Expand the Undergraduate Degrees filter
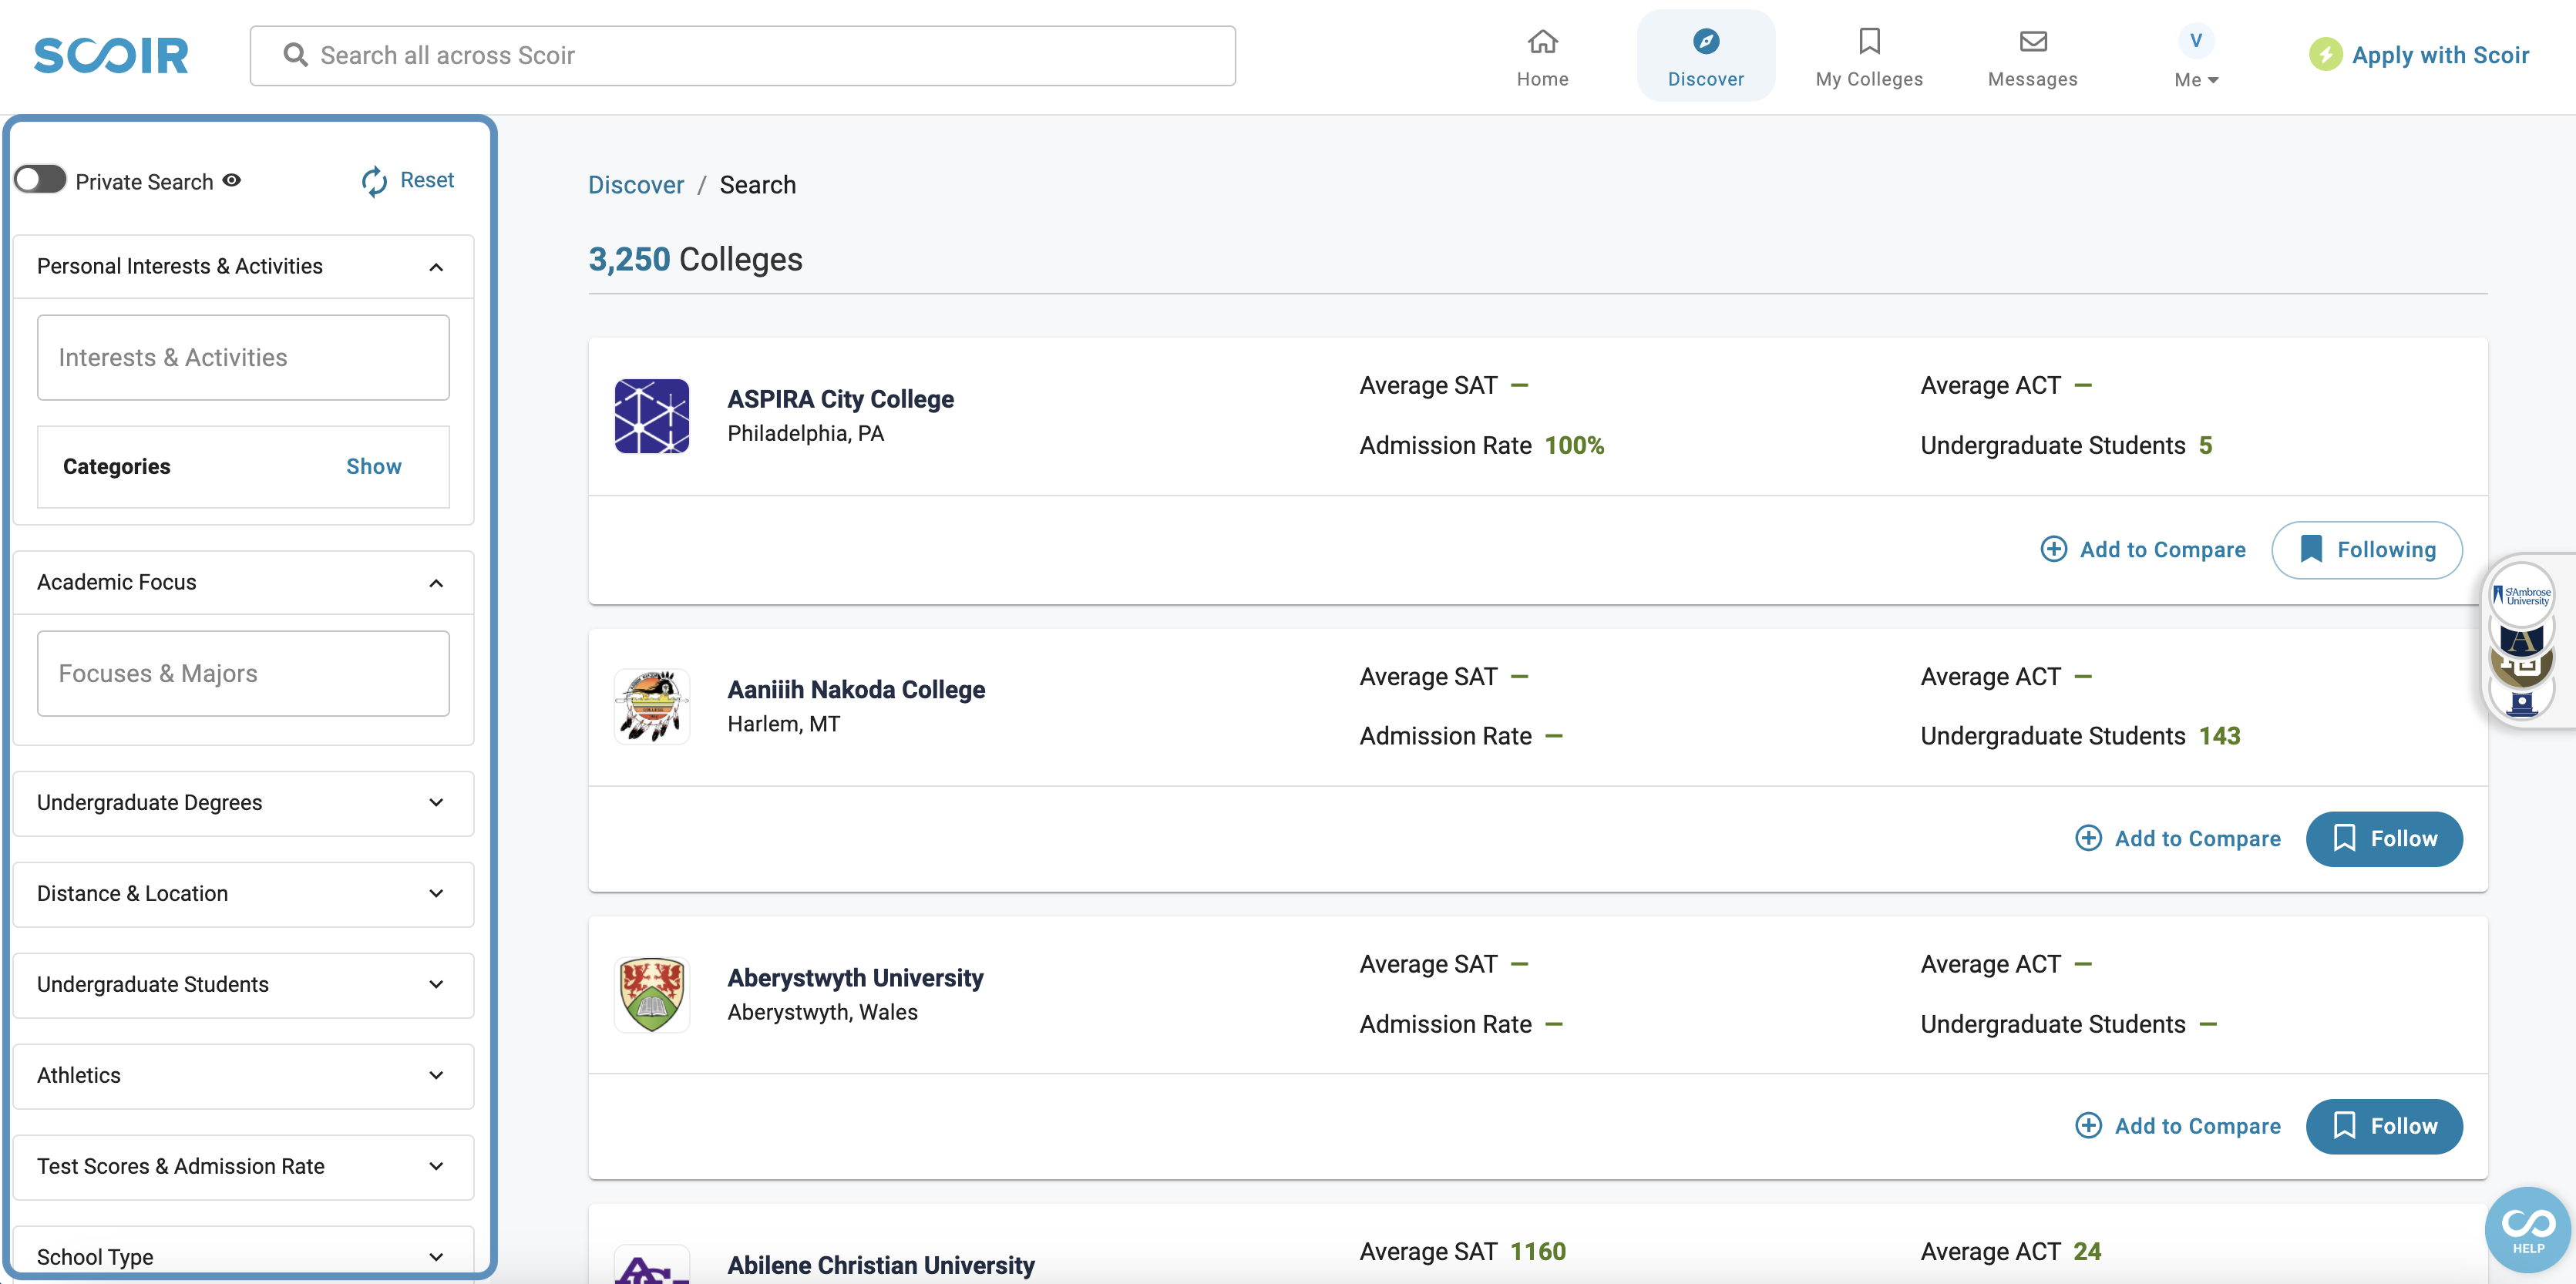 243,803
